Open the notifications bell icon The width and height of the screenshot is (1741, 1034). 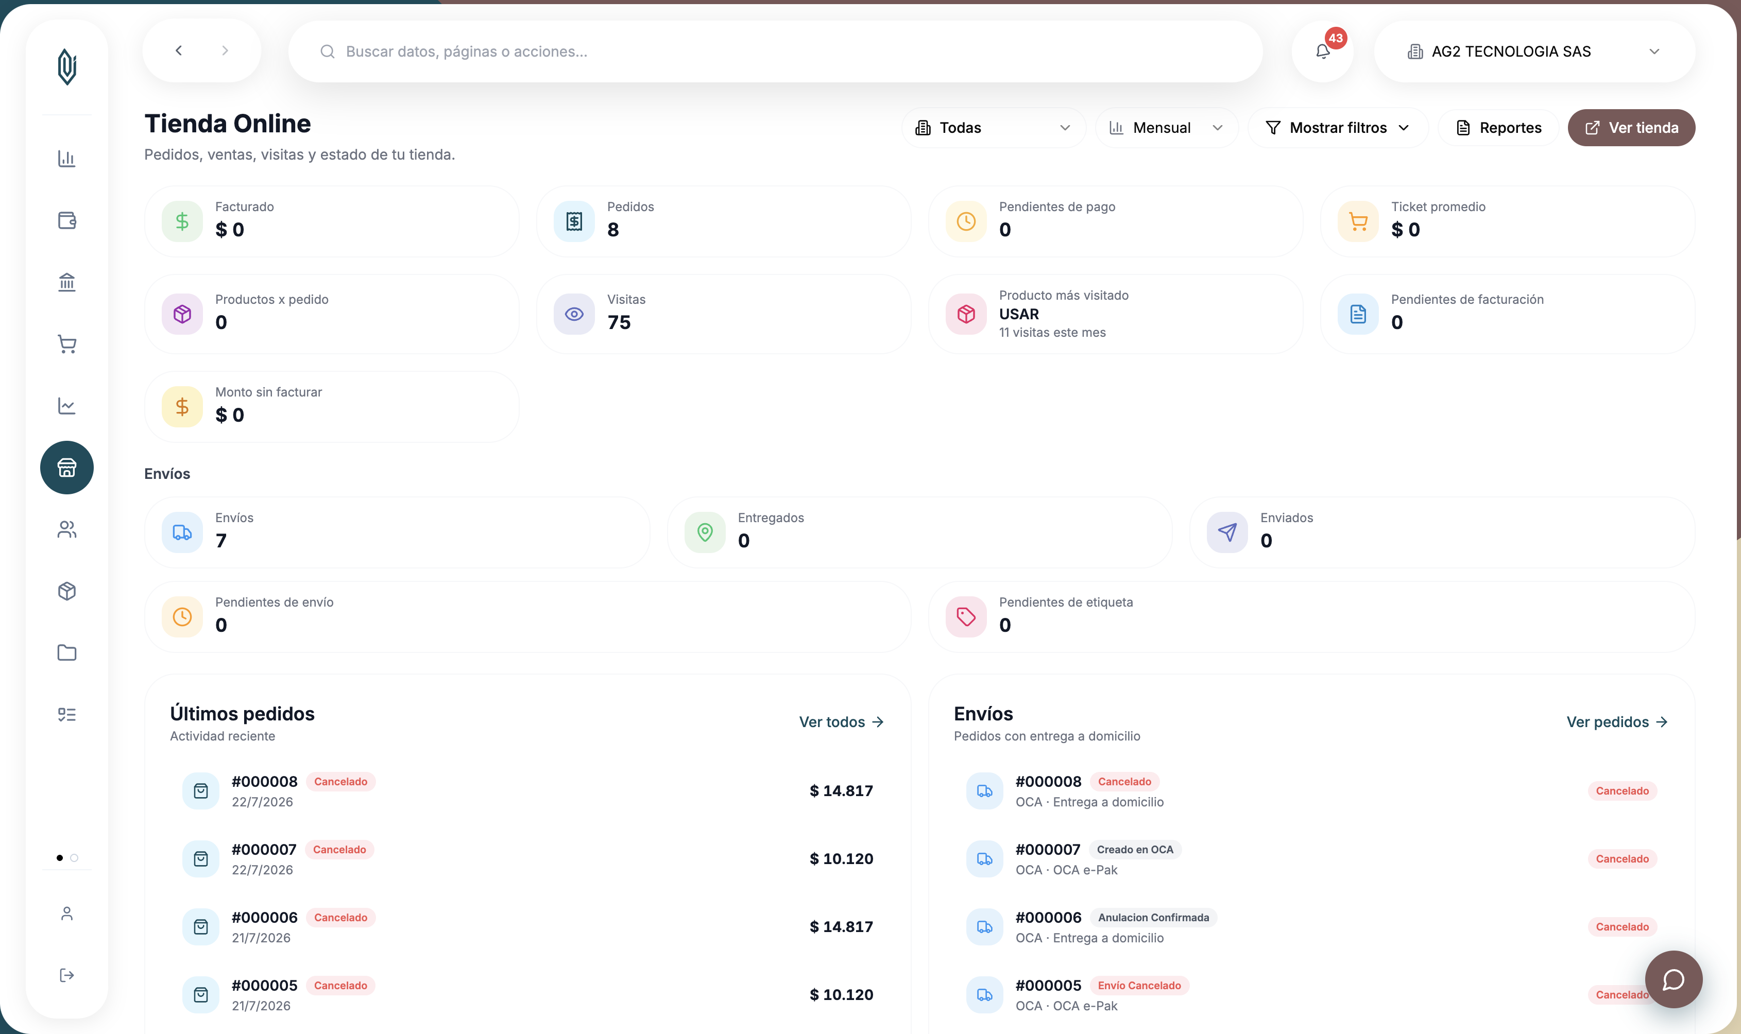(x=1322, y=51)
